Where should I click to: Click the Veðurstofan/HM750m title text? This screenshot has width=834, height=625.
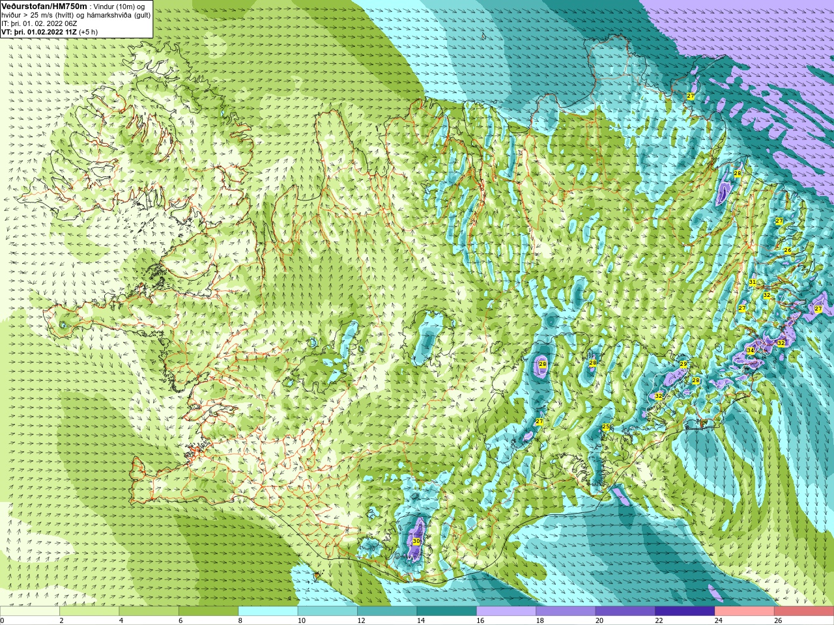[44, 6]
